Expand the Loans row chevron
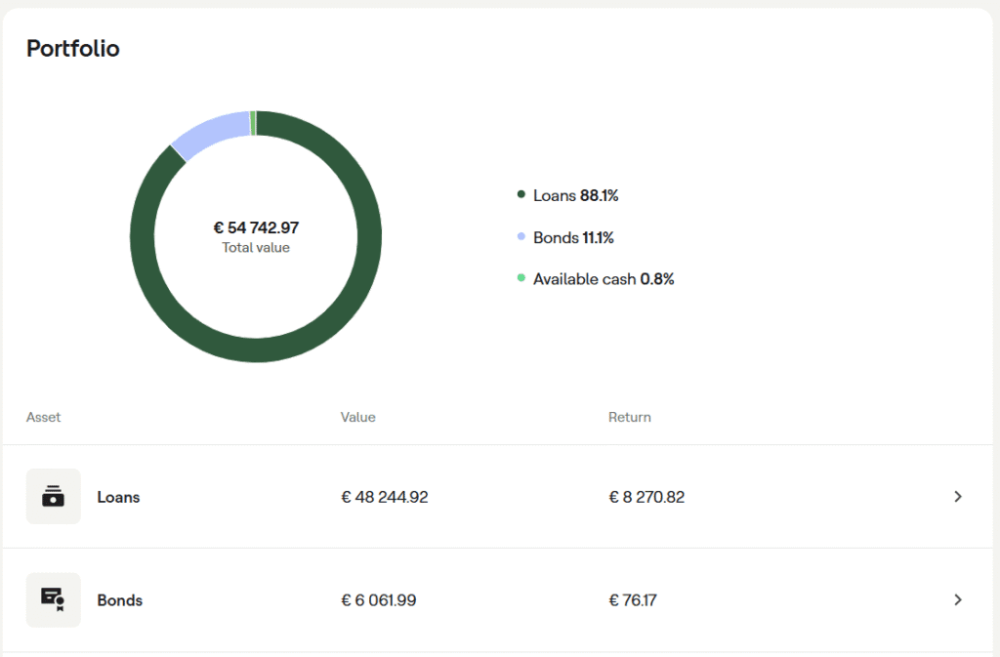Screen dimensions: 1000x657 (x=957, y=497)
